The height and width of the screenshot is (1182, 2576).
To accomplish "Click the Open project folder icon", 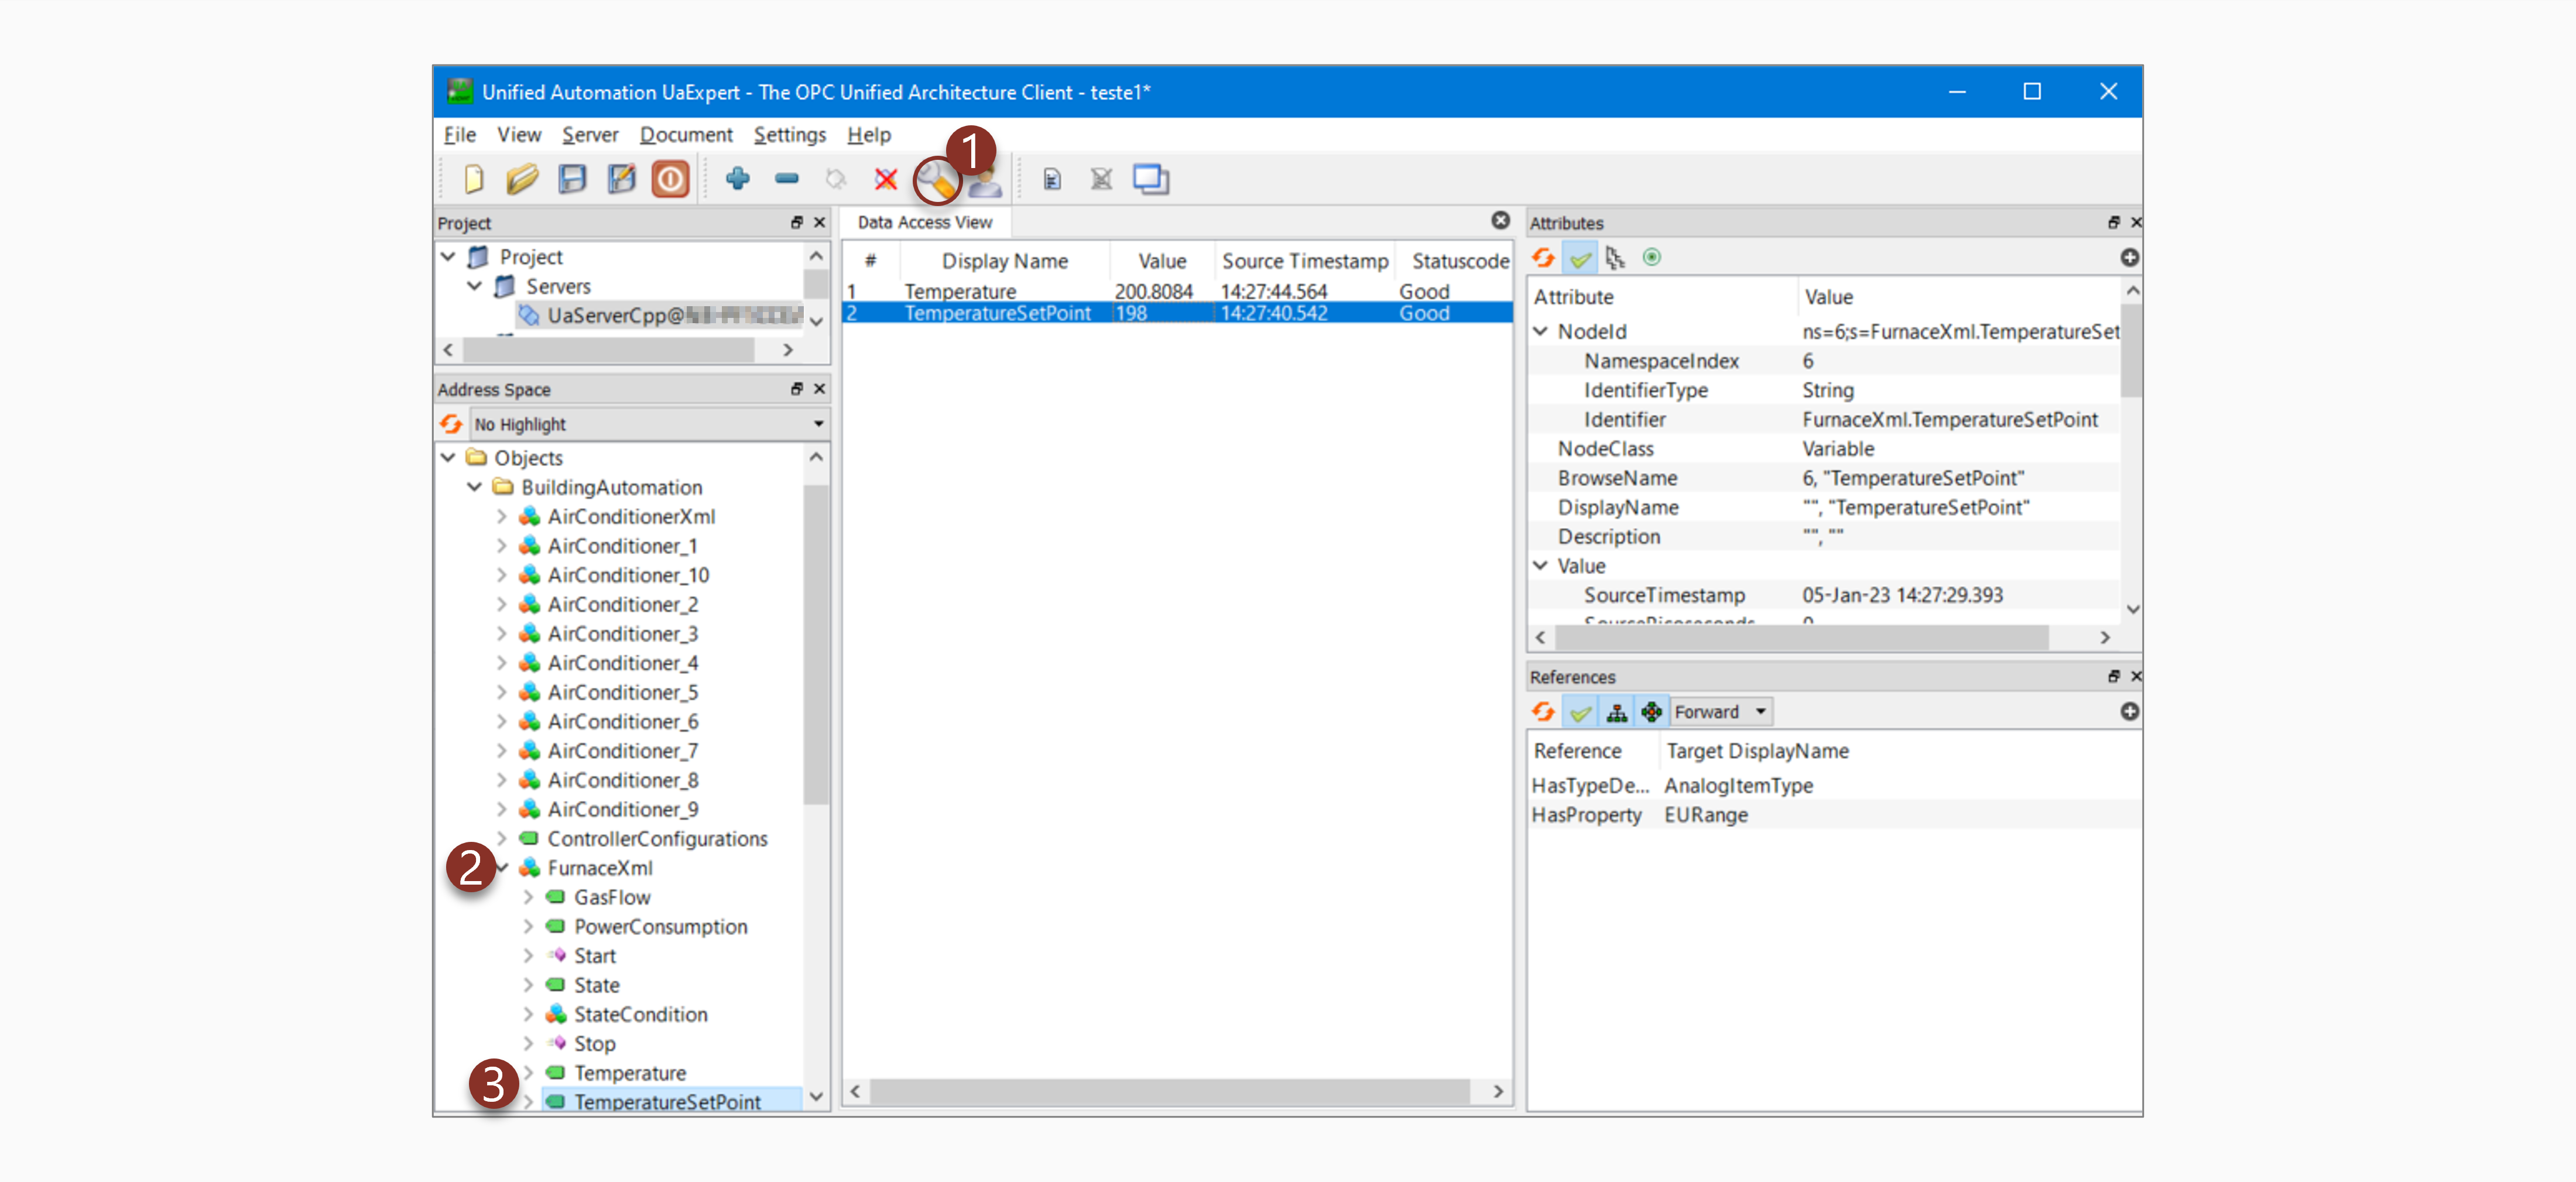I will [x=522, y=179].
